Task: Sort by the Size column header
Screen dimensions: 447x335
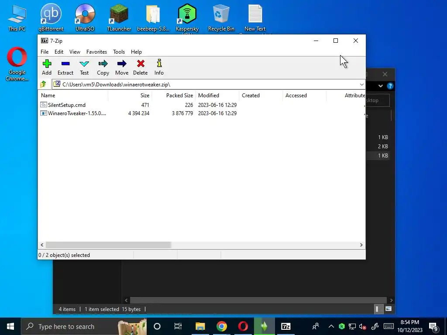Action: click(x=130, y=96)
